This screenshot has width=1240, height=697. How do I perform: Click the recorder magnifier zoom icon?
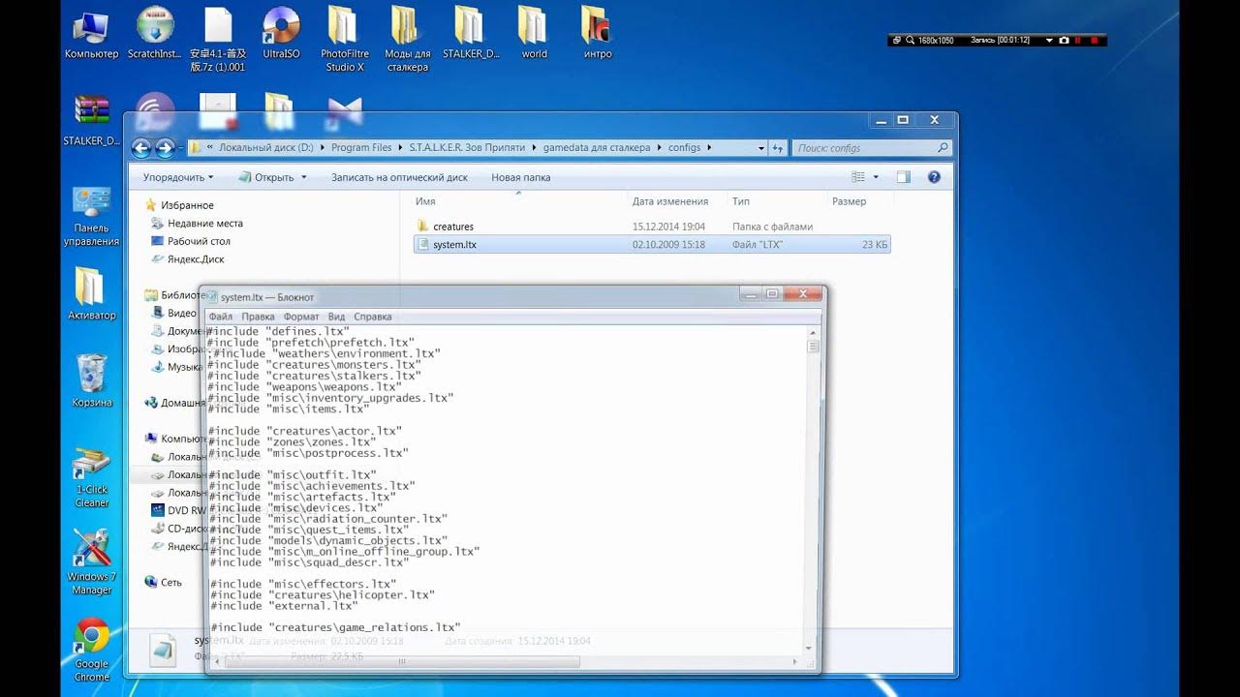click(911, 41)
